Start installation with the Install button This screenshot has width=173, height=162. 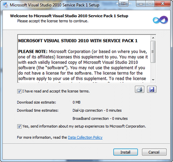[125, 152]
